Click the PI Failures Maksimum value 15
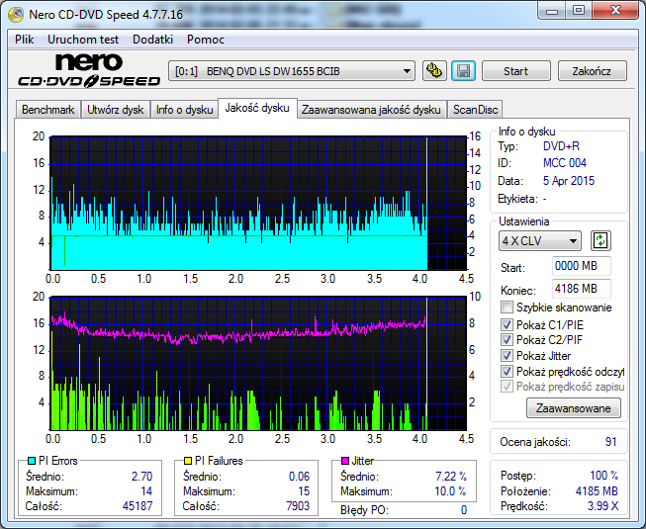The height and width of the screenshot is (529, 646). tap(304, 491)
